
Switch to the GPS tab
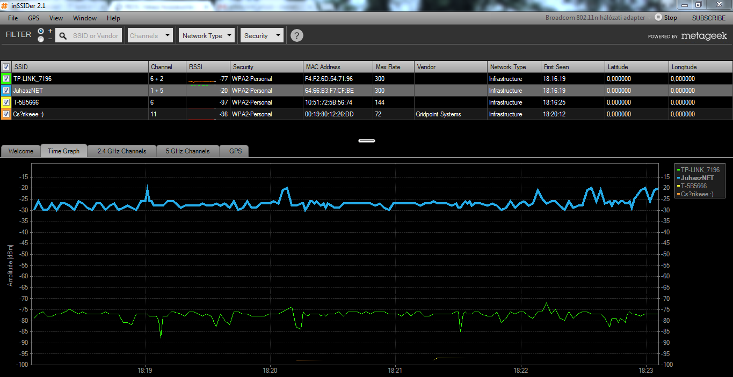point(235,151)
